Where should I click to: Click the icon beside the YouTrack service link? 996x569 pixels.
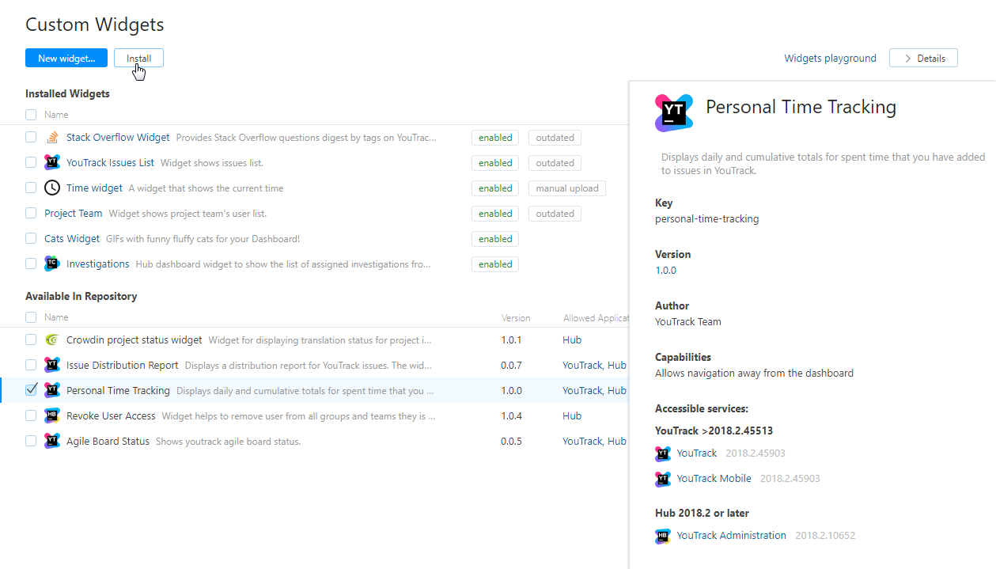click(x=663, y=453)
